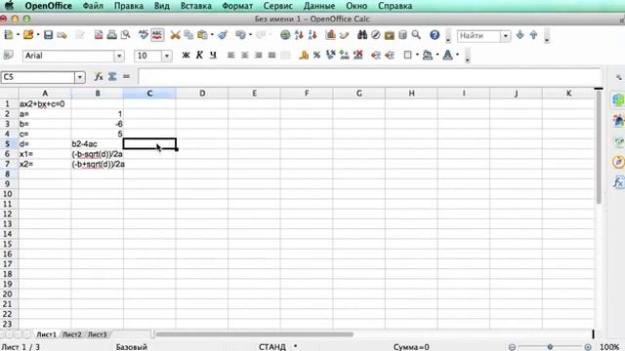Click the Print icon
This screenshot has width=625, height=351.
point(112,35)
